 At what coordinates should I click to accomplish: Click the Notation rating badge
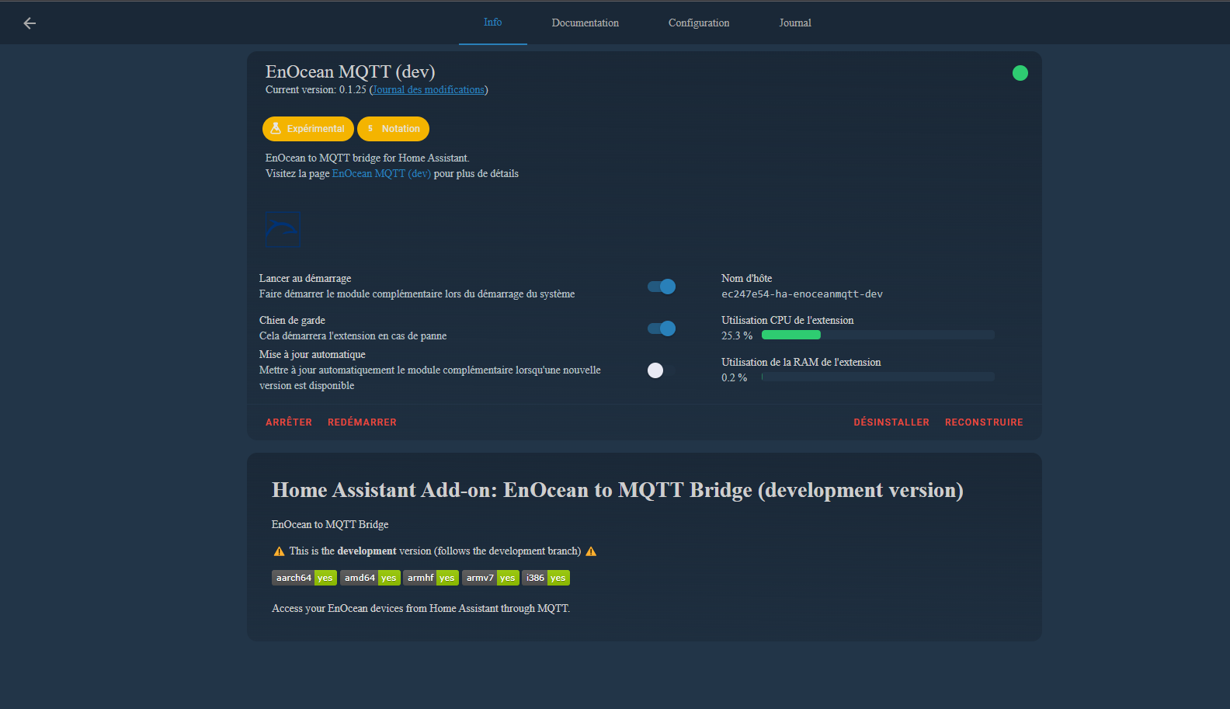click(393, 129)
